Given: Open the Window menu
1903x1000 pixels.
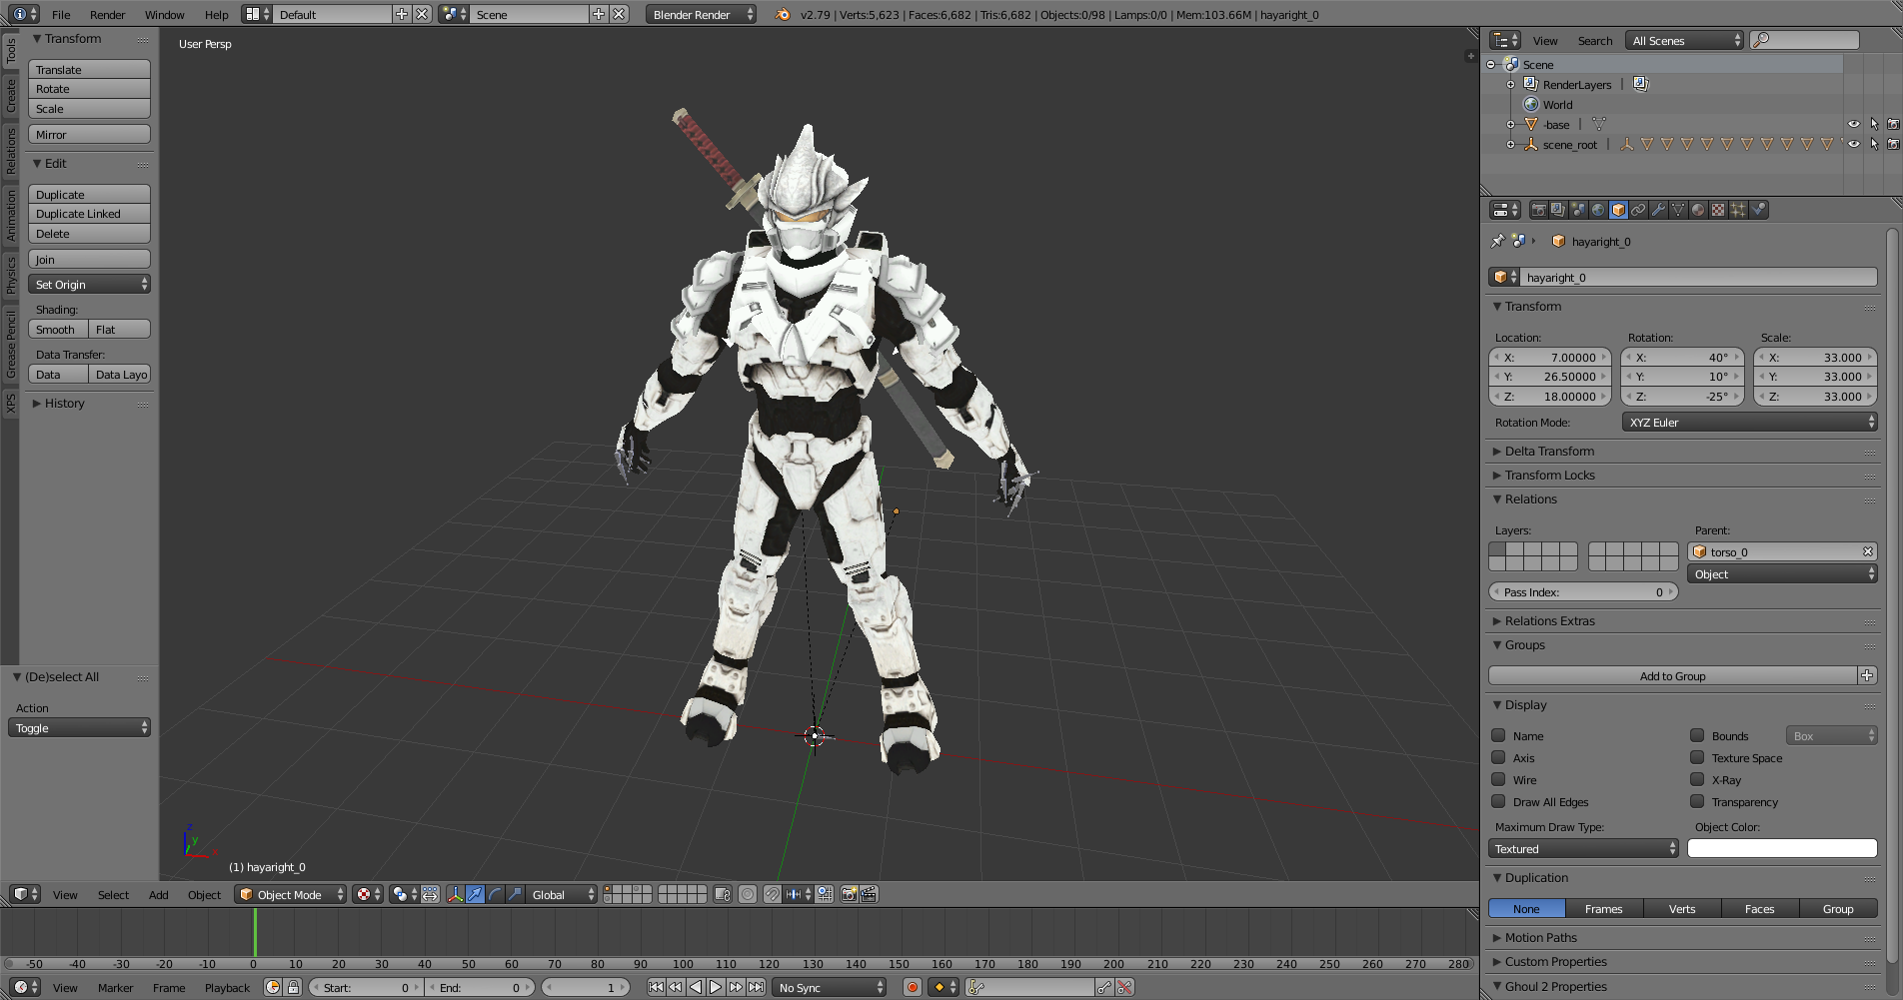Looking at the screenshot, I should pyautogui.click(x=164, y=15).
